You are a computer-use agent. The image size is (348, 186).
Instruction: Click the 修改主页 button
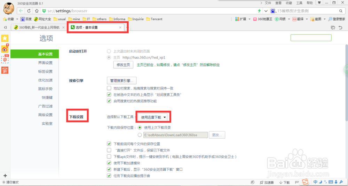tap(123, 65)
